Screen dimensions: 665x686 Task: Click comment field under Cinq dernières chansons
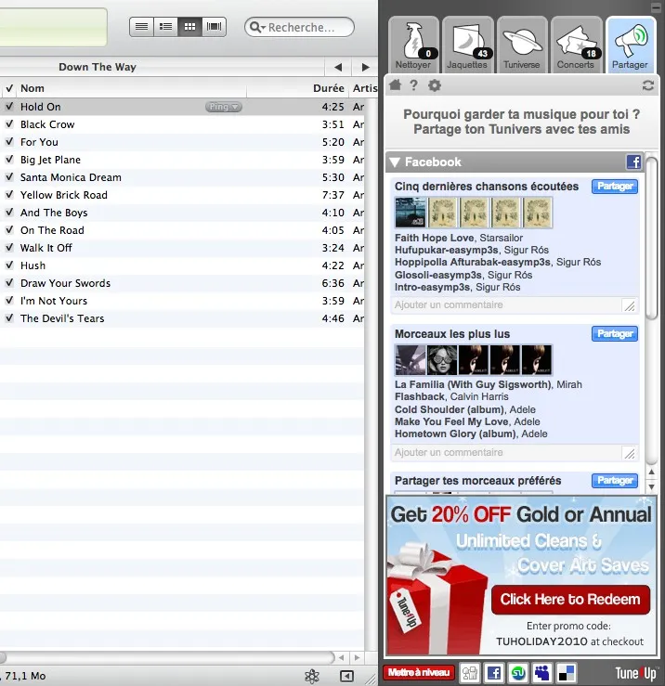[x=514, y=304]
